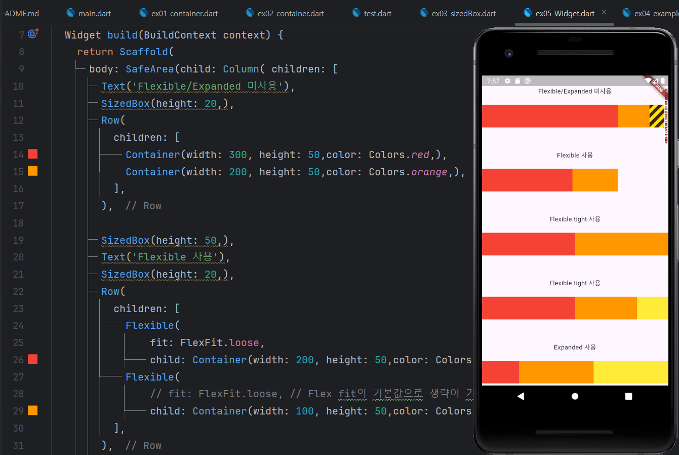Image resolution: width=679 pixels, height=455 pixels.
Task: Click the Dart file icon on ex01_container.dart tab
Action: click(x=144, y=13)
